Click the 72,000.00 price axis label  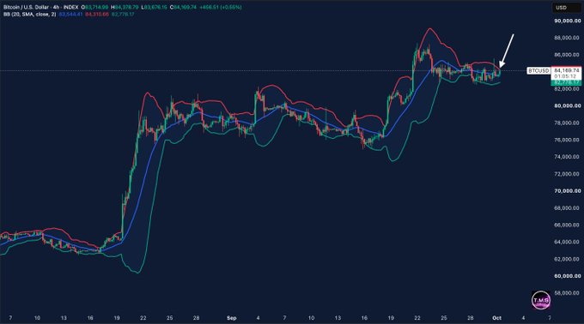coord(567,174)
